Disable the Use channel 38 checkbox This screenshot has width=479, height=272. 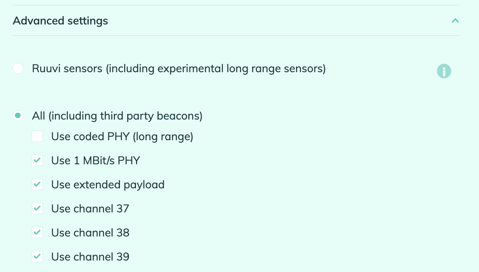[x=37, y=233]
